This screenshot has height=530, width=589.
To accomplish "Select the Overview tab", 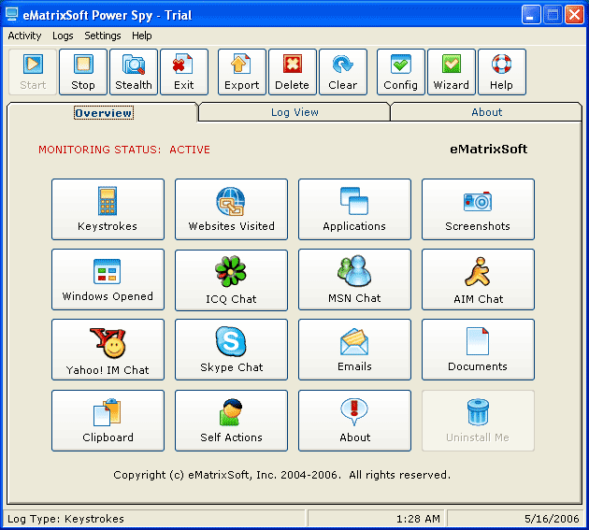I will click(x=103, y=113).
